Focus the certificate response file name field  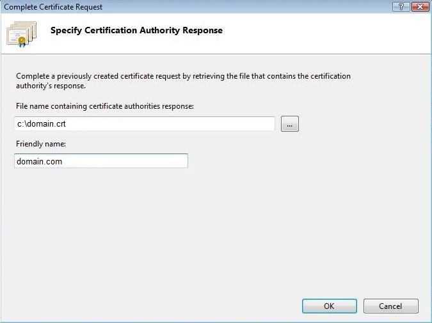[x=145, y=123]
